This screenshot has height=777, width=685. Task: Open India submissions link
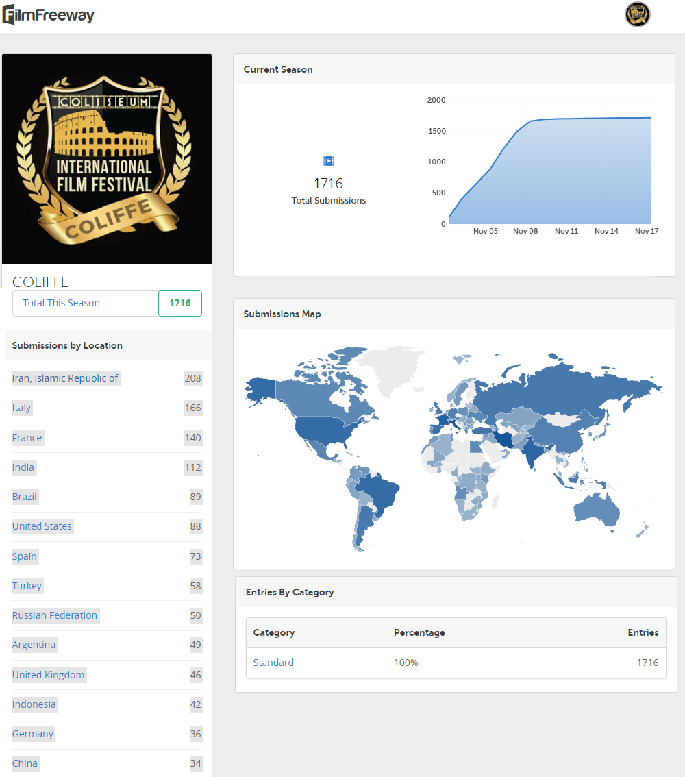coord(23,467)
